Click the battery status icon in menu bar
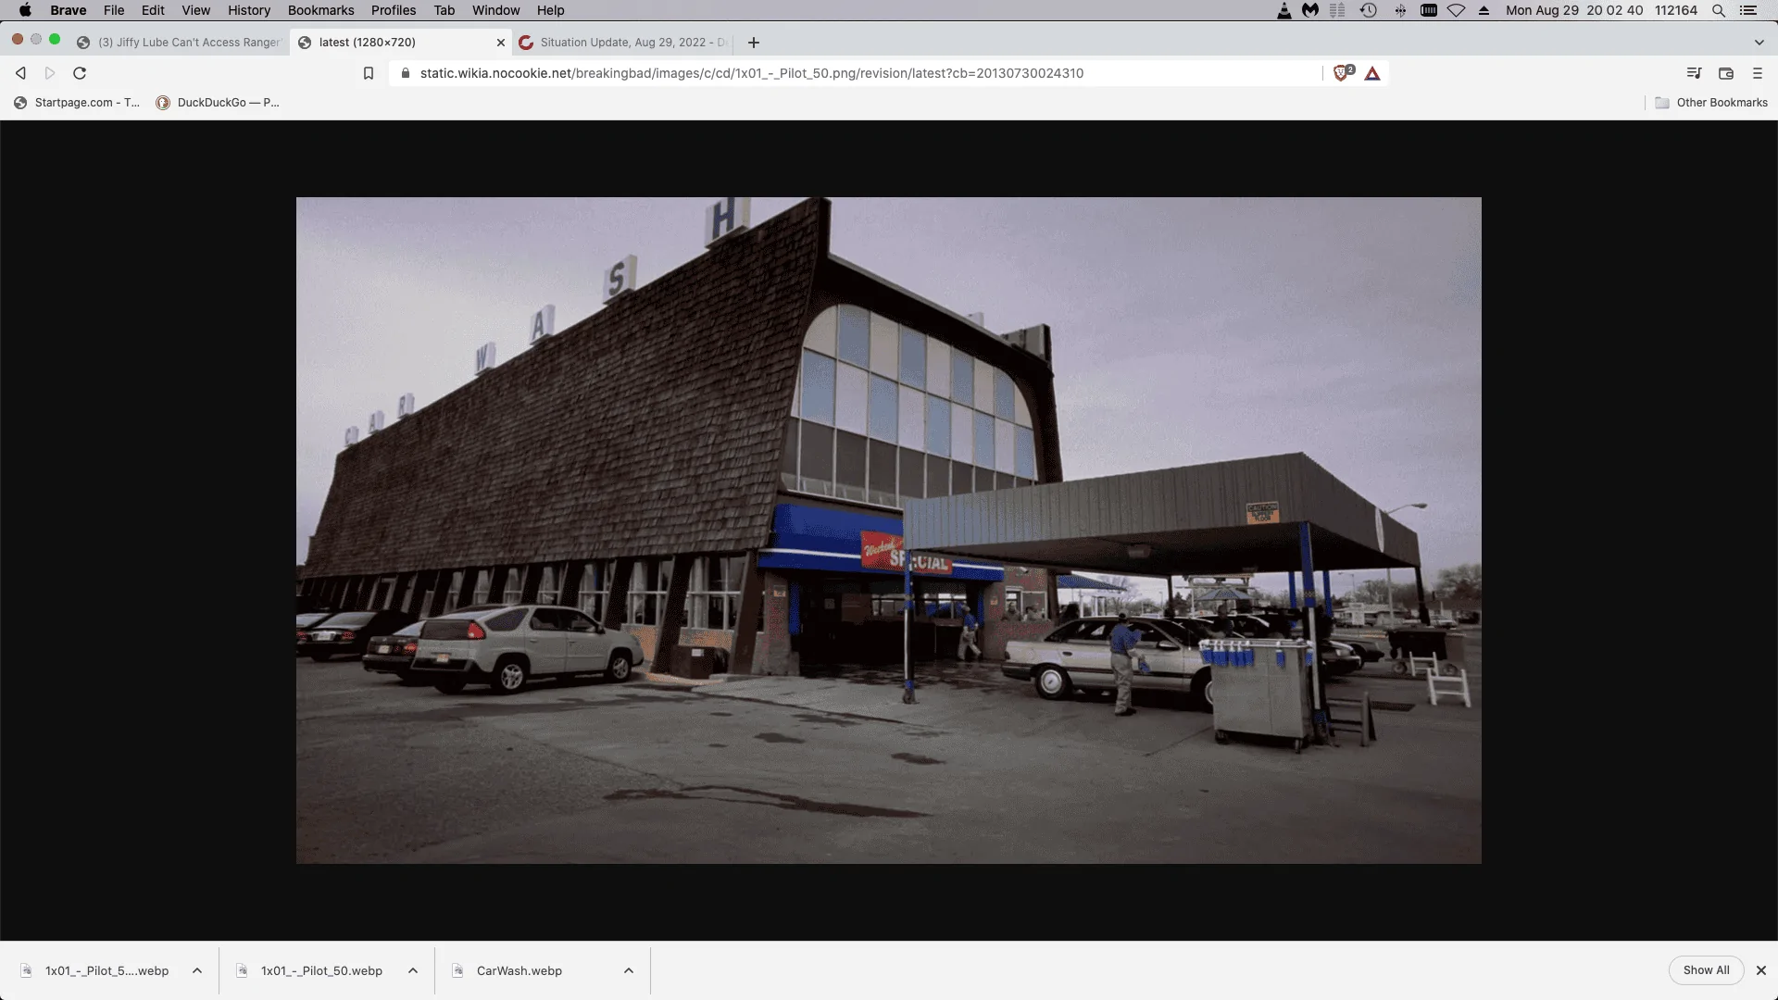The width and height of the screenshot is (1778, 1000). (x=1429, y=10)
